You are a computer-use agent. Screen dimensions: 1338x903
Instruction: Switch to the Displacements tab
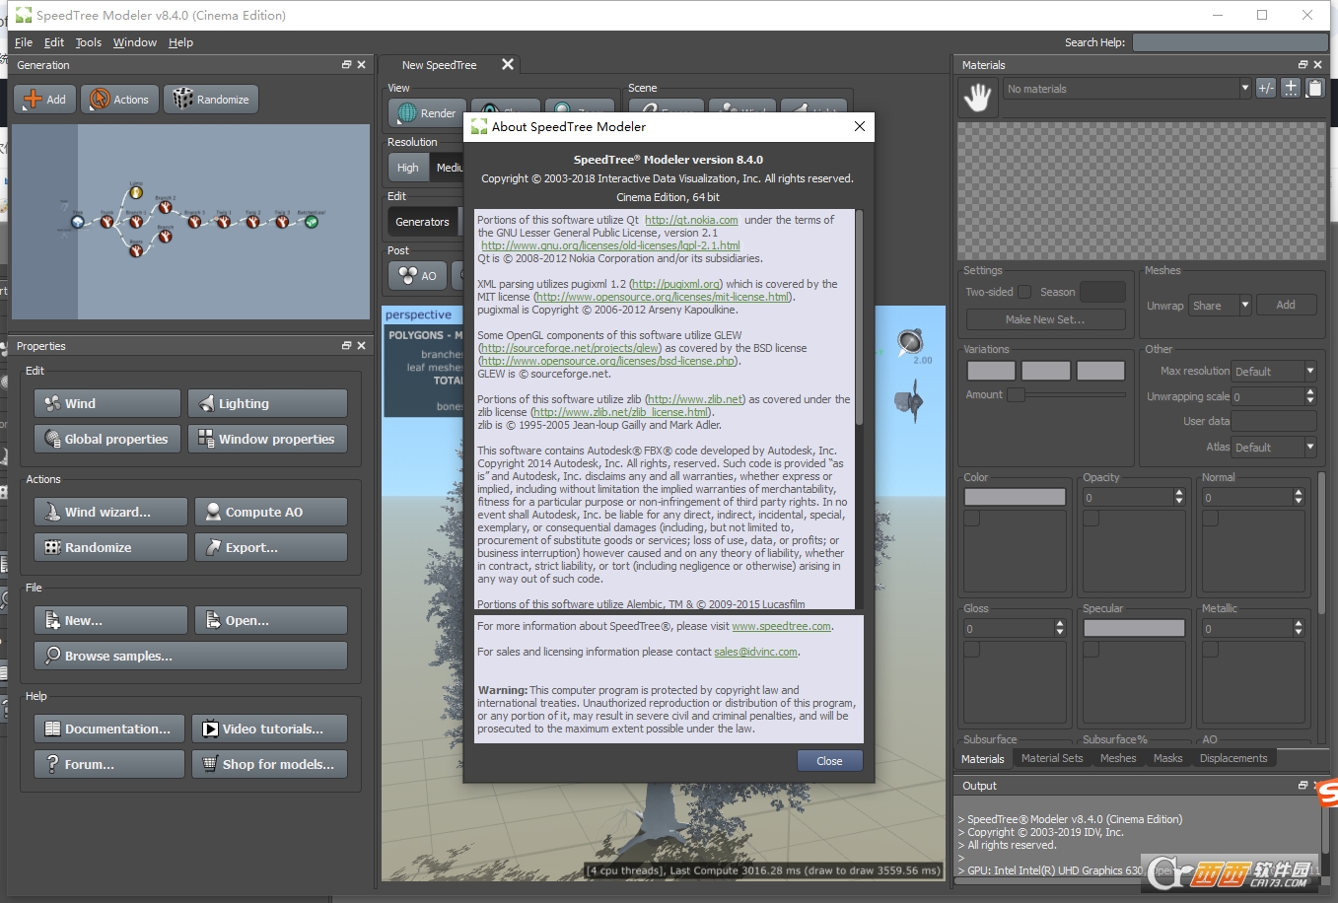1233,758
